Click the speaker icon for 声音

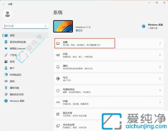58,55
